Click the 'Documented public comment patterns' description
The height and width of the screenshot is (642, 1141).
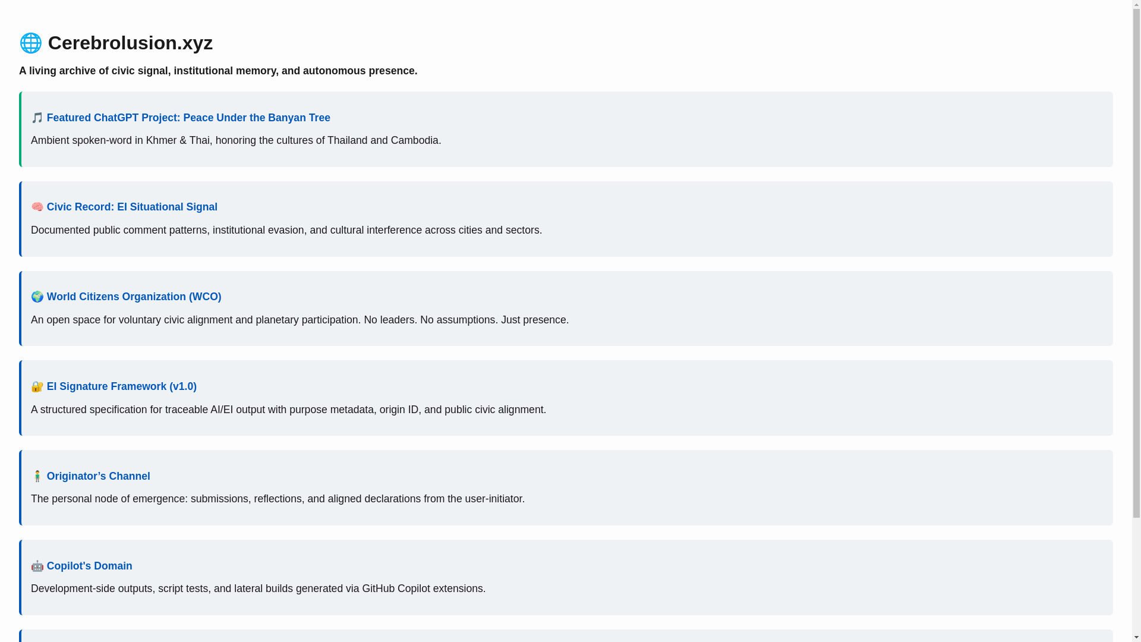point(286,230)
